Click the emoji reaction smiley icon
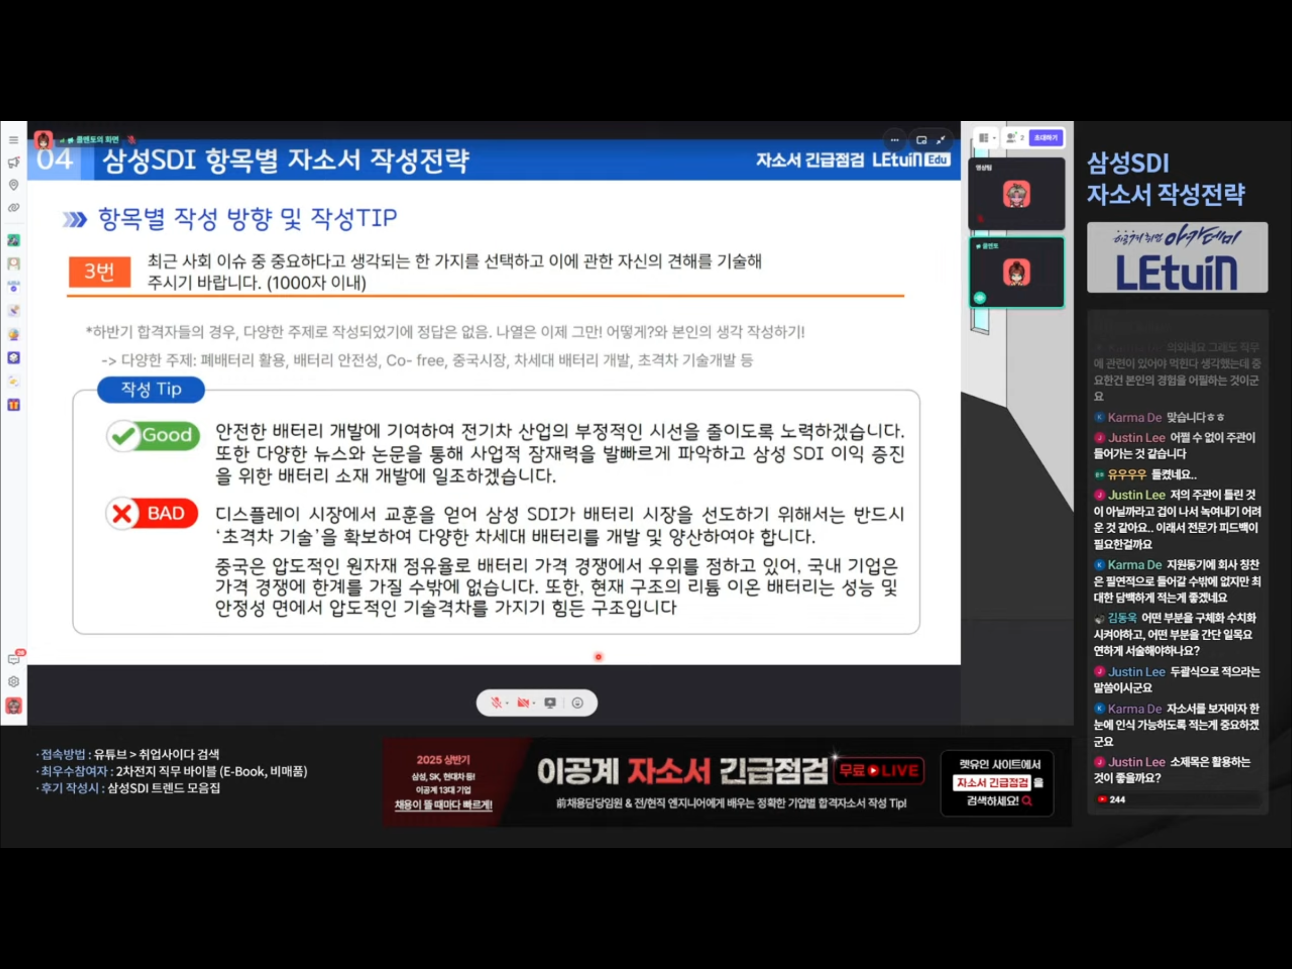1292x969 pixels. (577, 703)
